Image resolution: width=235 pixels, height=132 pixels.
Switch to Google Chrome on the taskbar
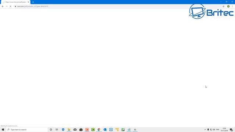click(x=99, y=129)
